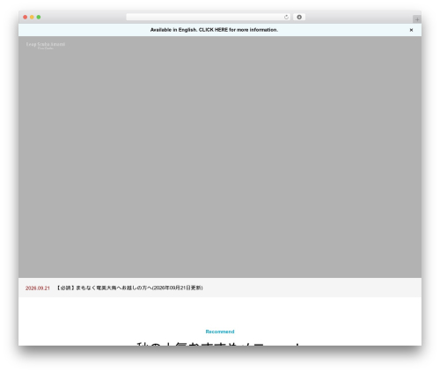
Task: Click the 'Available in English. CLICK HERE' banner link
Action: [x=214, y=30]
